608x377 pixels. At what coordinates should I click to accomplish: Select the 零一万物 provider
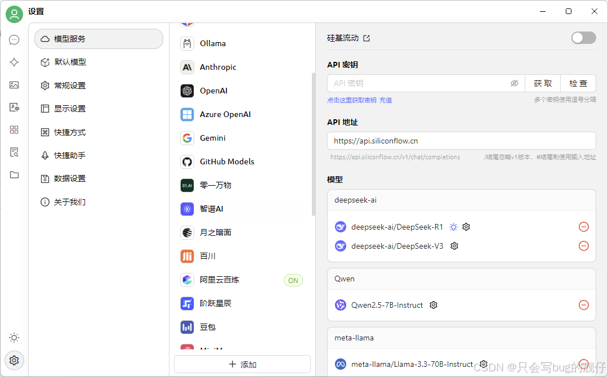(242, 185)
